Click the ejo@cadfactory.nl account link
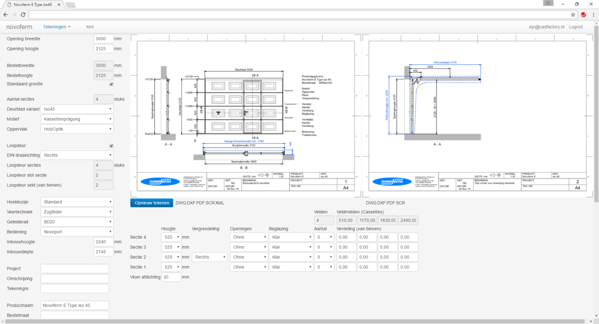Screen dimensions: 599x324 point(546,27)
